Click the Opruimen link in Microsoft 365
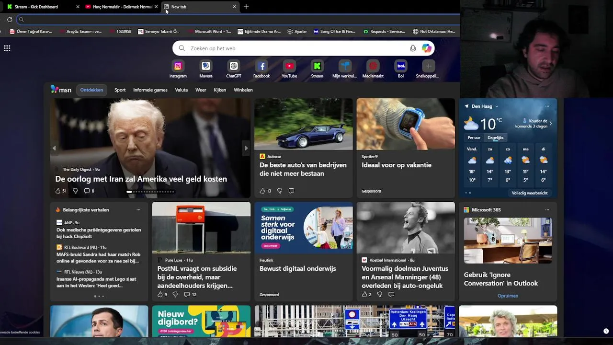Screen dimensions: 613x345 click(x=508, y=296)
